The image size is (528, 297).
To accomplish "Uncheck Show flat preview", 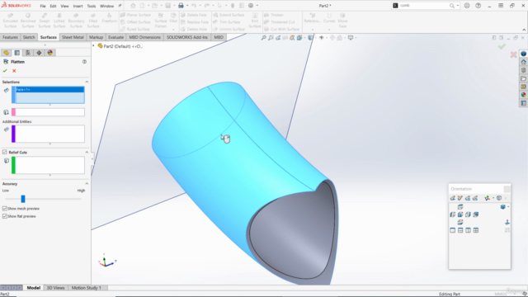I will pyautogui.click(x=5, y=216).
